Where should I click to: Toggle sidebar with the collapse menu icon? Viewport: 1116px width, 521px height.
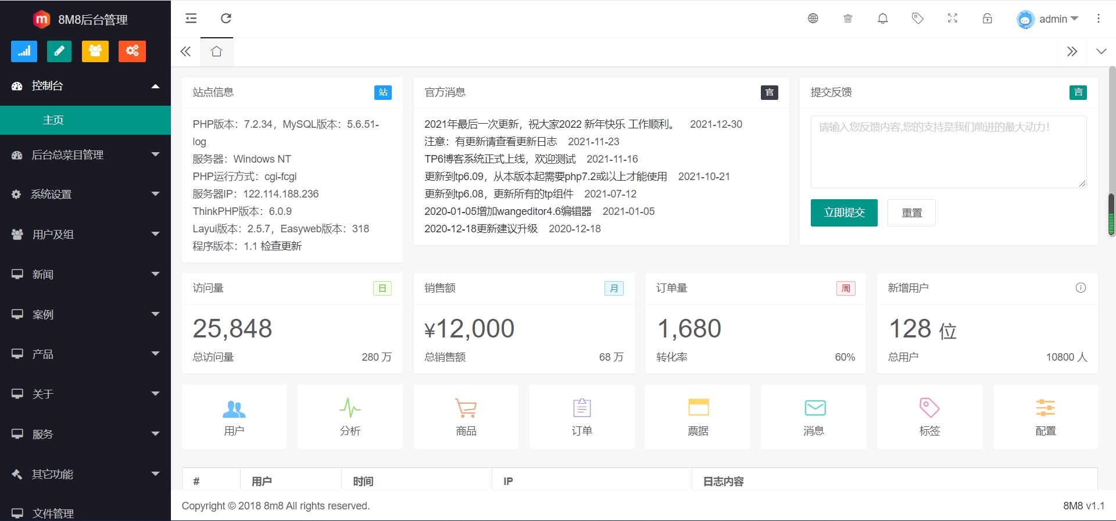pos(191,19)
